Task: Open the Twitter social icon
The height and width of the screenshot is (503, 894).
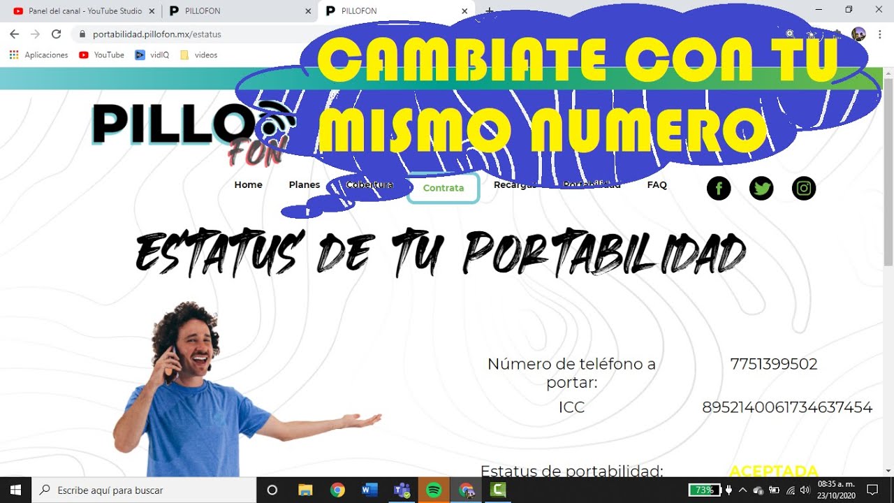Action: tap(761, 189)
